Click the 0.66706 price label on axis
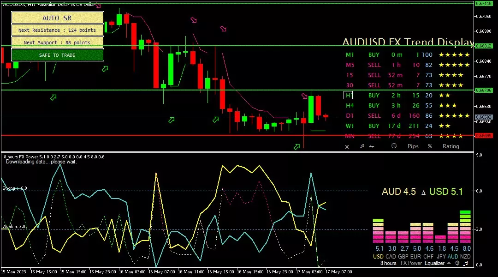The image size is (498, 277). pos(483,90)
